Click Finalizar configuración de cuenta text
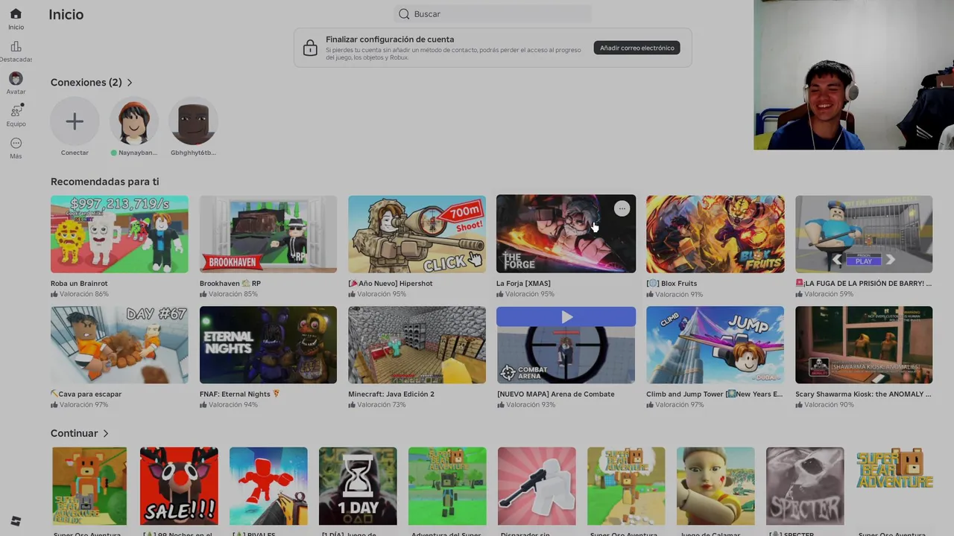 click(x=390, y=39)
